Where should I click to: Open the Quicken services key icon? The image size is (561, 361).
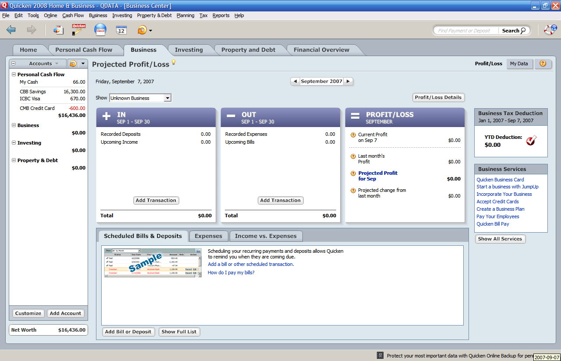[78, 30]
